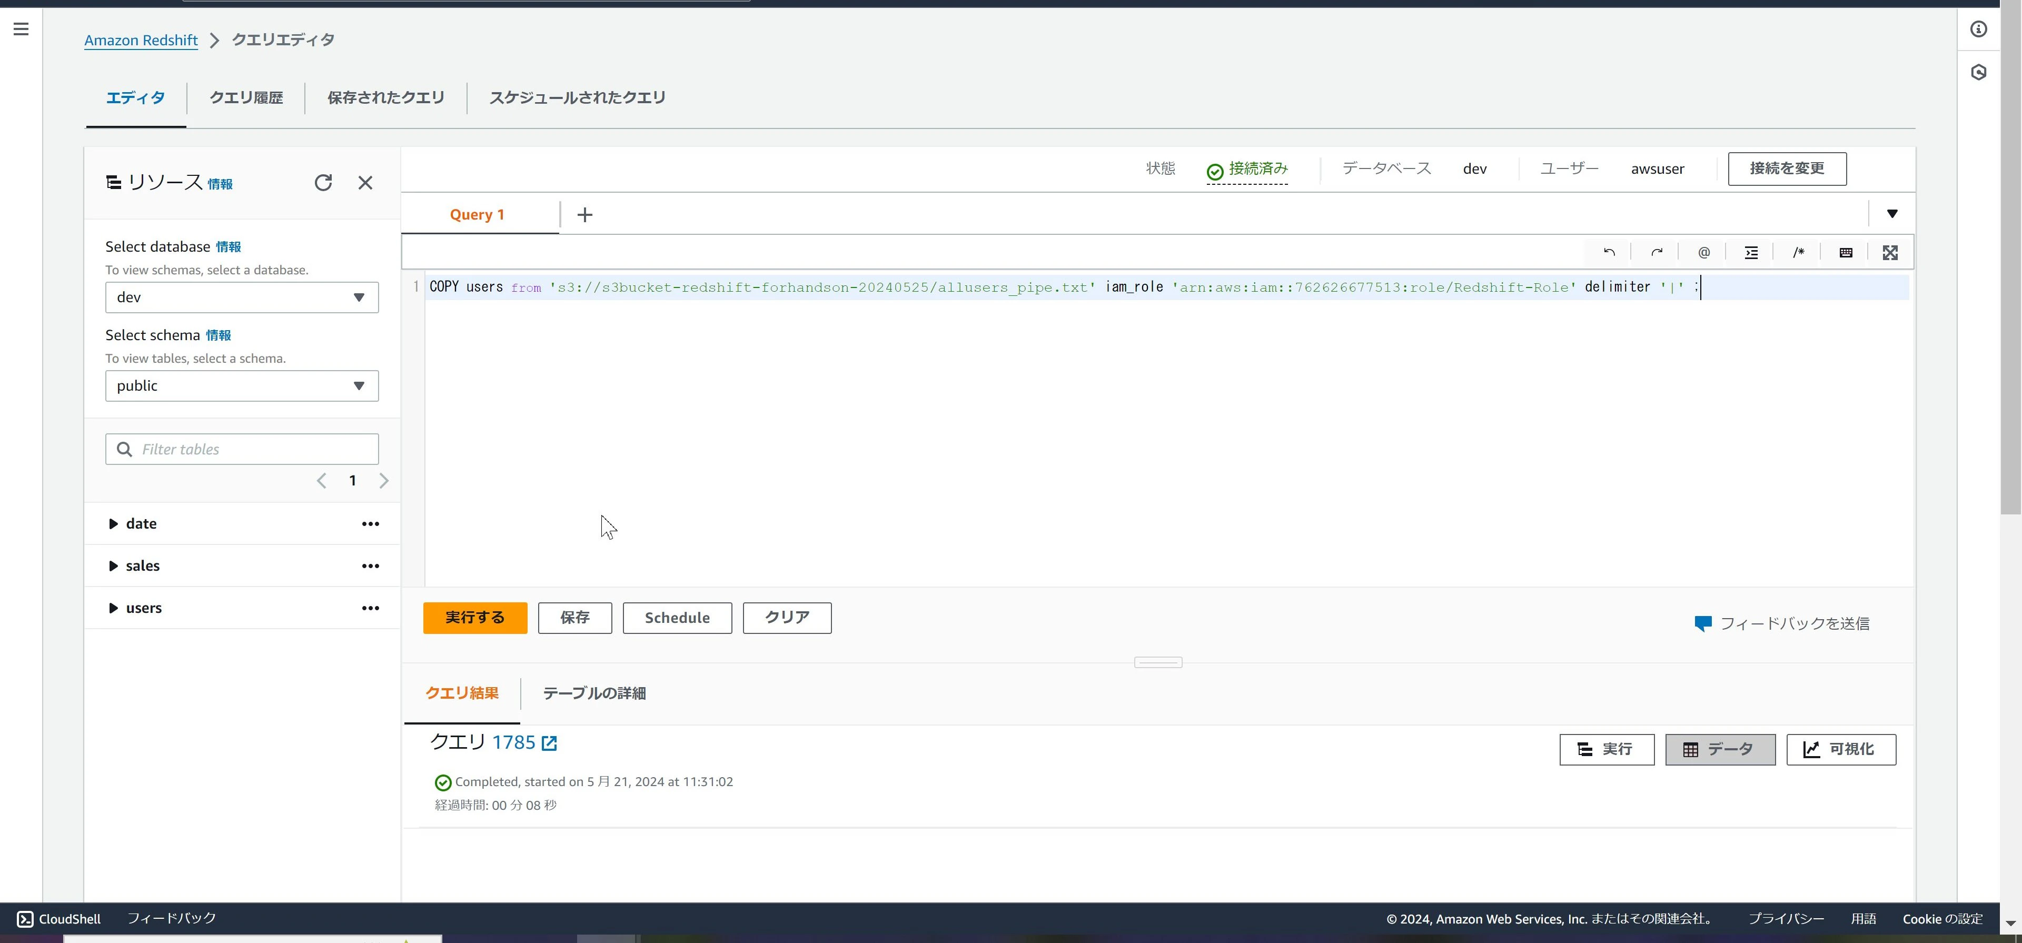Open the Select schema dropdown showing public
Viewport: 2022px width, 943px height.
[x=242, y=386]
